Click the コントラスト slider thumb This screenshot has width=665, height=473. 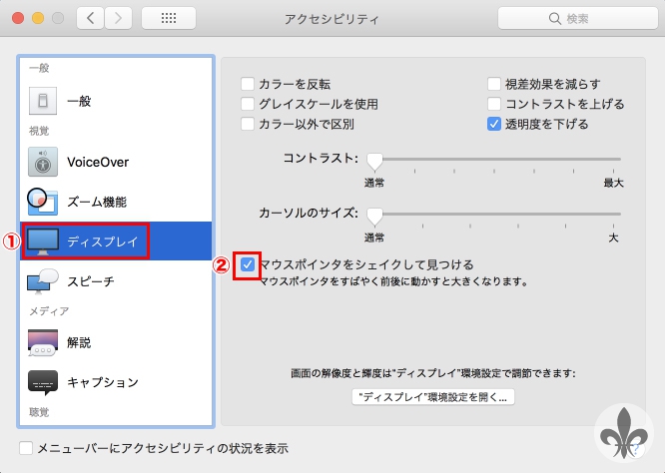click(x=374, y=162)
